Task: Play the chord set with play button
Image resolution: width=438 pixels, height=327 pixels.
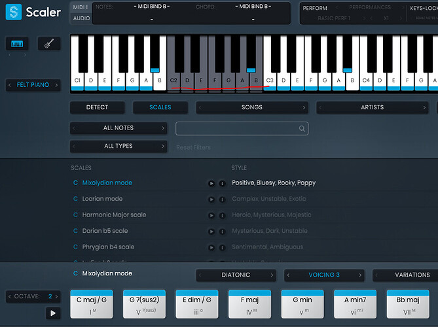Action: [x=53, y=313]
